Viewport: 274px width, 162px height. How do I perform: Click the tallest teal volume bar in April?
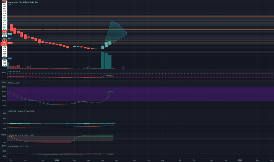point(103,60)
